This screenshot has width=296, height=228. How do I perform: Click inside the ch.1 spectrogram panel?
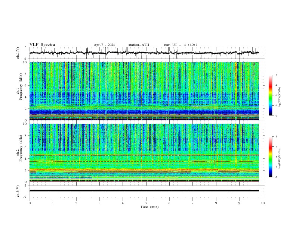coord(144,91)
